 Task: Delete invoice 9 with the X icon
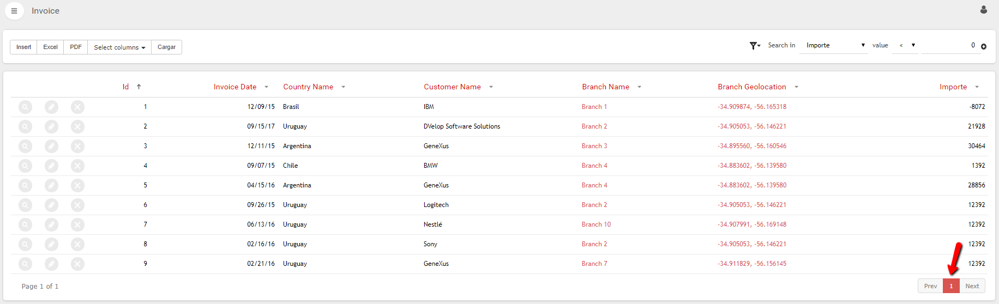77,264
